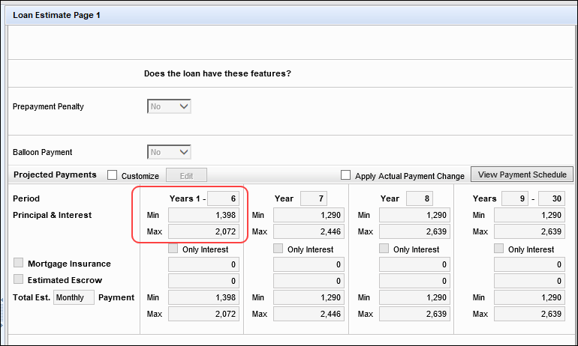
Task: Select the Year 8 period field
Action: click(419, 198)
